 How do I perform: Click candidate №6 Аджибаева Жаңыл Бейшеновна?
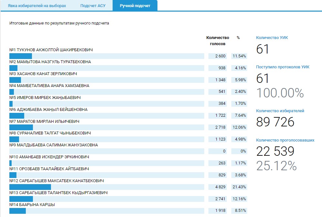pyautogui.click(x=48, y=110)
